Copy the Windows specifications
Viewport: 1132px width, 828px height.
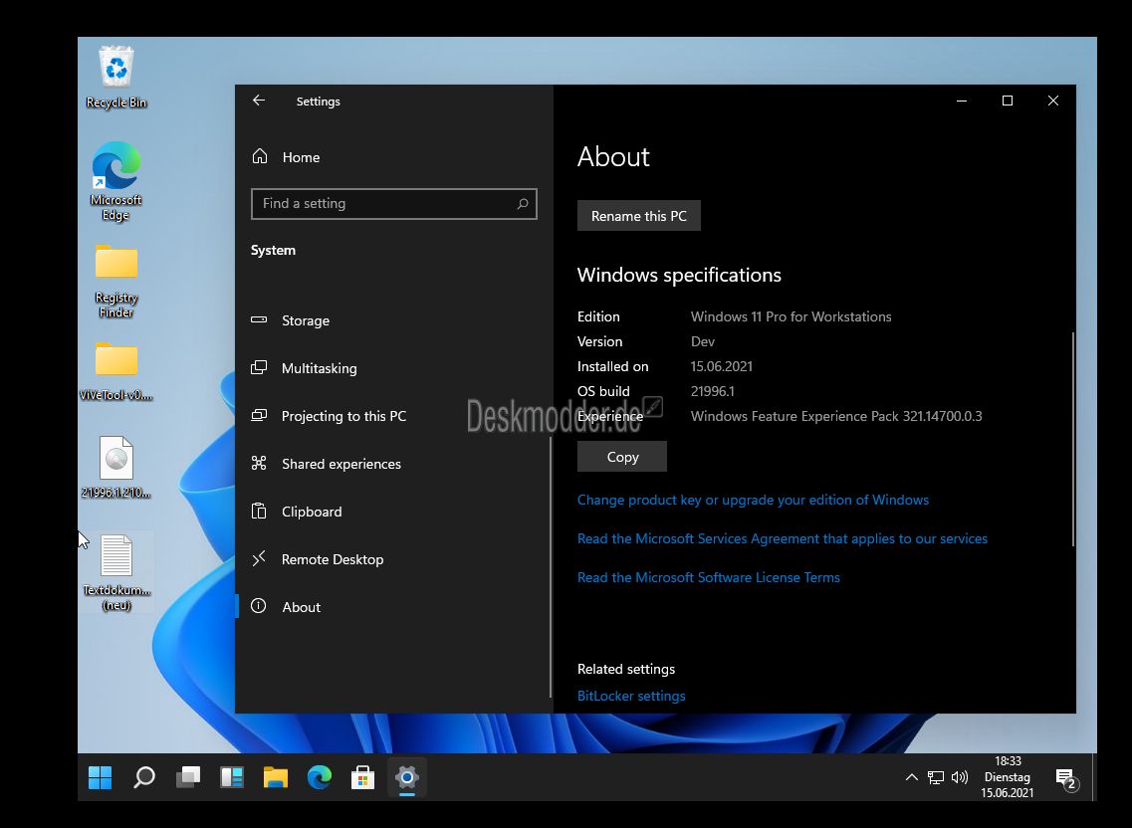622,457
